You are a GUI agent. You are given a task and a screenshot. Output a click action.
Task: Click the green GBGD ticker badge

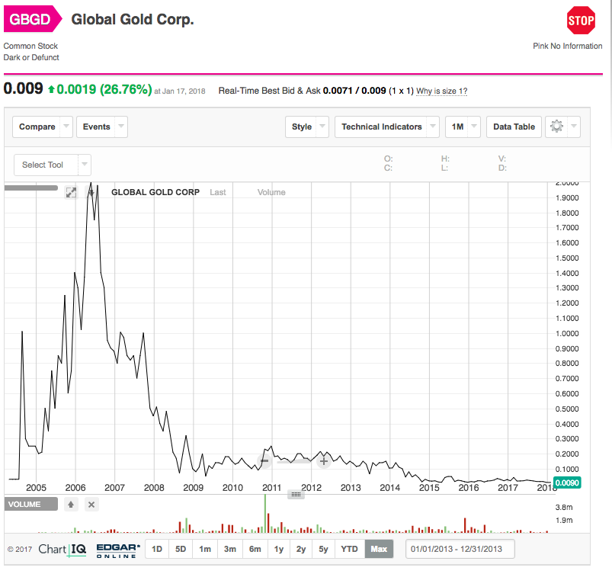click(30, 19)
